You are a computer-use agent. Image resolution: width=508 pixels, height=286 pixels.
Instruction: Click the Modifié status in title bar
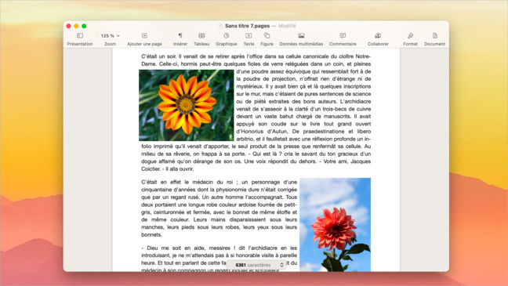(287, 26)
